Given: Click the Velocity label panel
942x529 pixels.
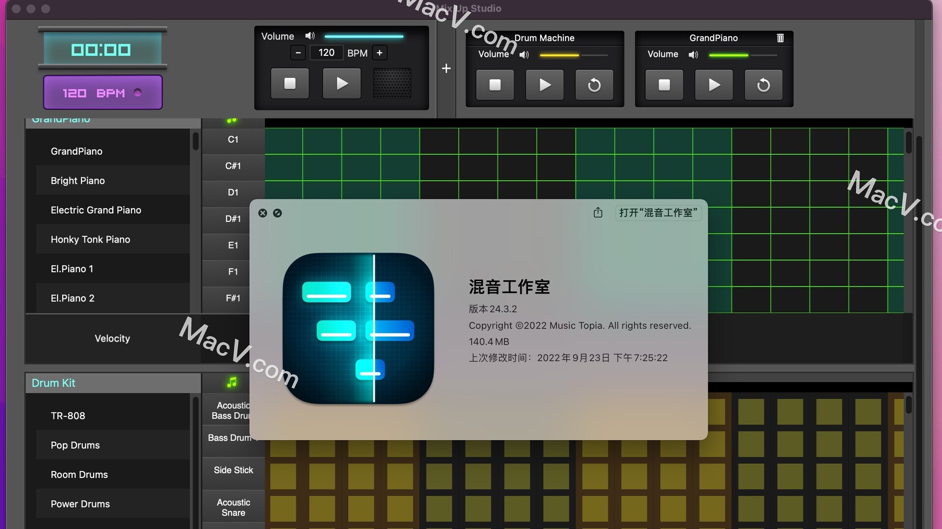Looking at the screenshot, I should click(112, 338).
